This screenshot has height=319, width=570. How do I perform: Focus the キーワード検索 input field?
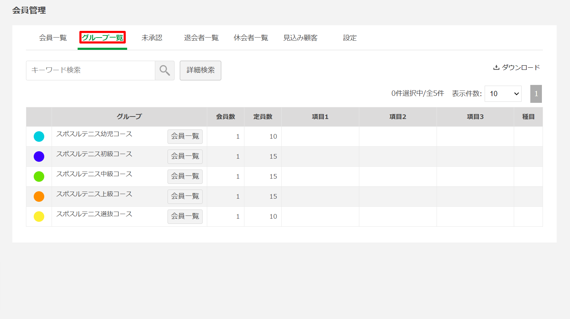point(91,71)
